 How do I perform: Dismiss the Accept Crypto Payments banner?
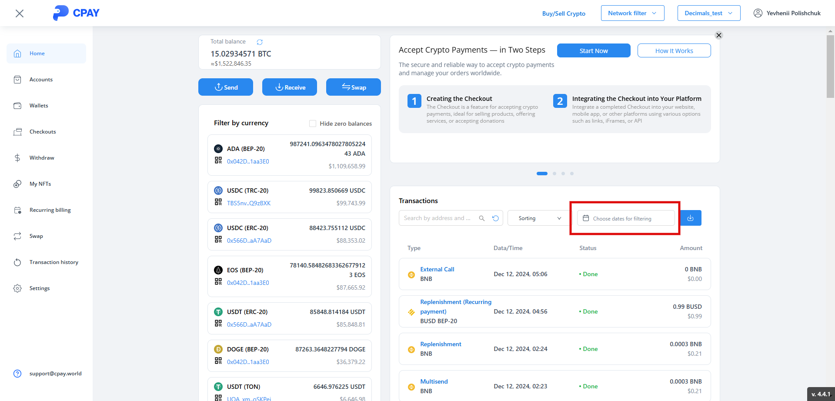click(719, 35)
